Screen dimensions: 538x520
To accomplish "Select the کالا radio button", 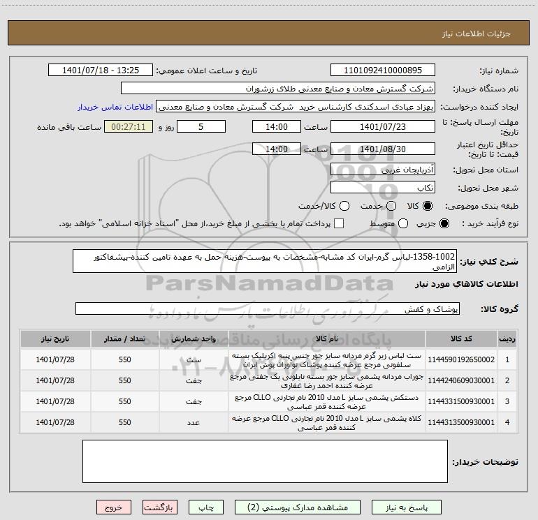I will [428, 206].
